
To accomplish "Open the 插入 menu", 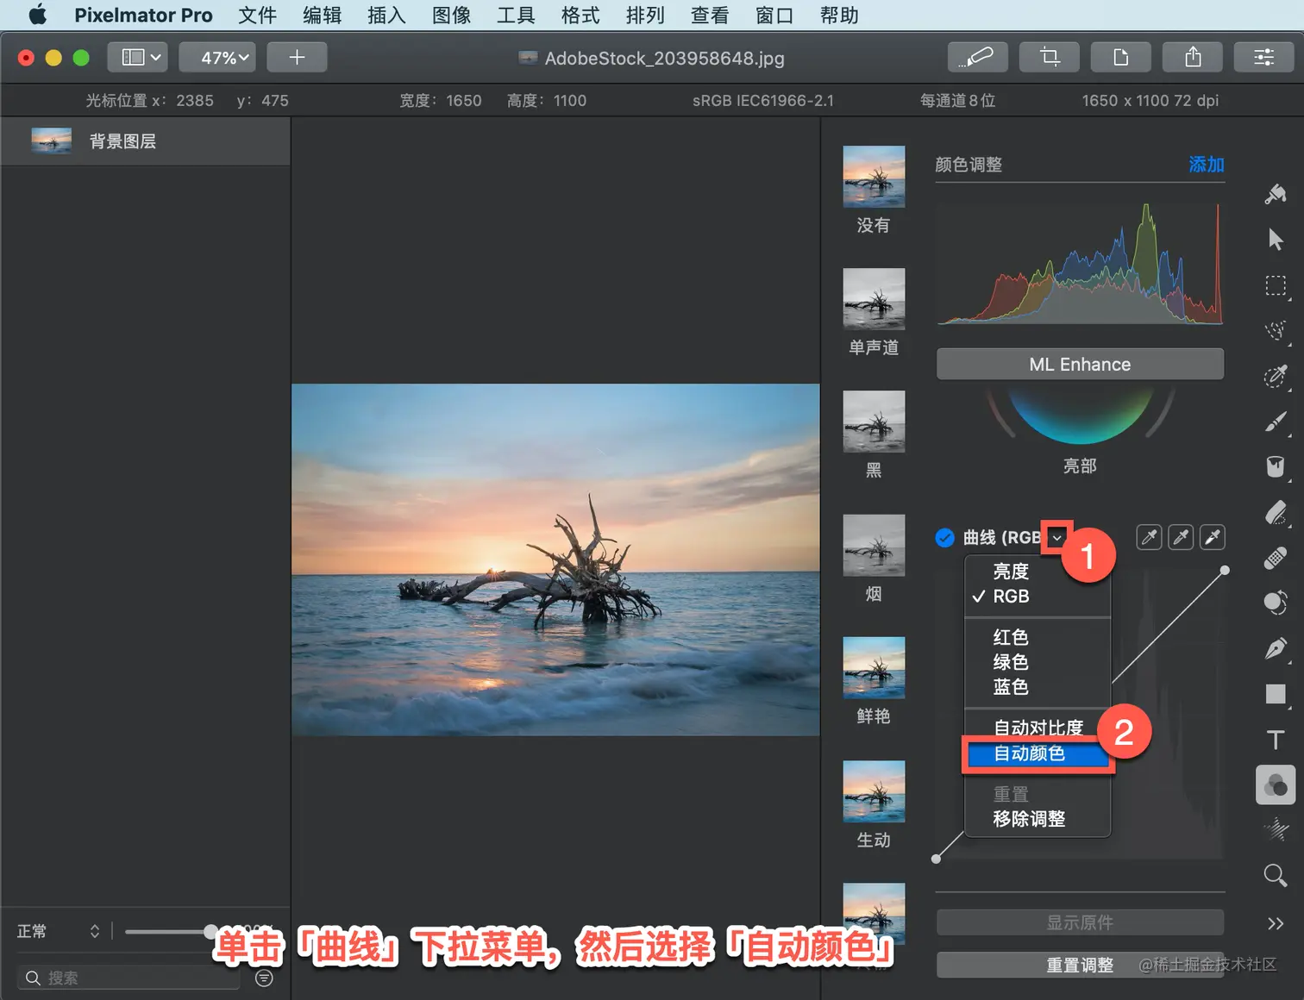I will tap(386, 15).
